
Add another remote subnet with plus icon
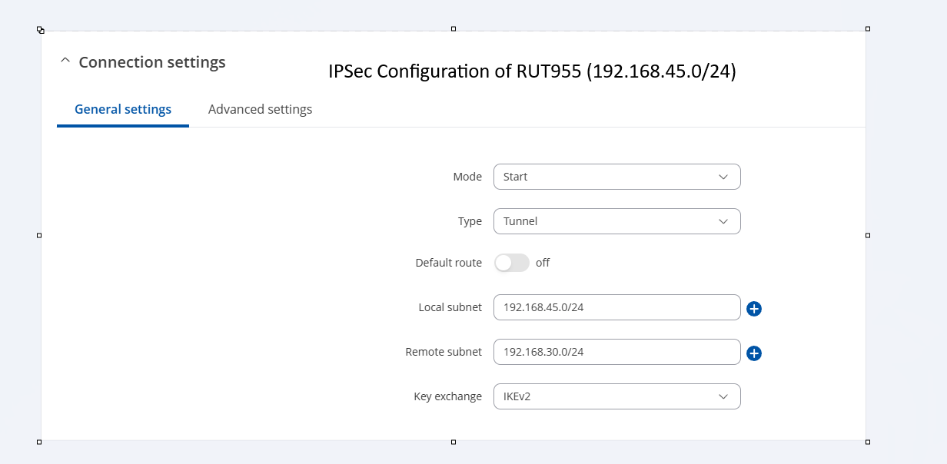(754, 353)
